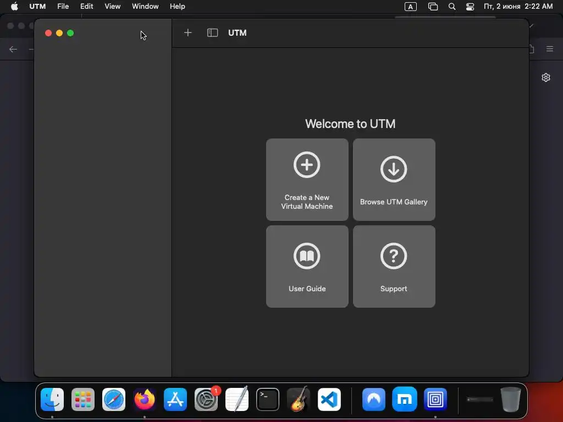Launch Firefox from the Dock
The image size is (563, 422).
coord(145,399)
